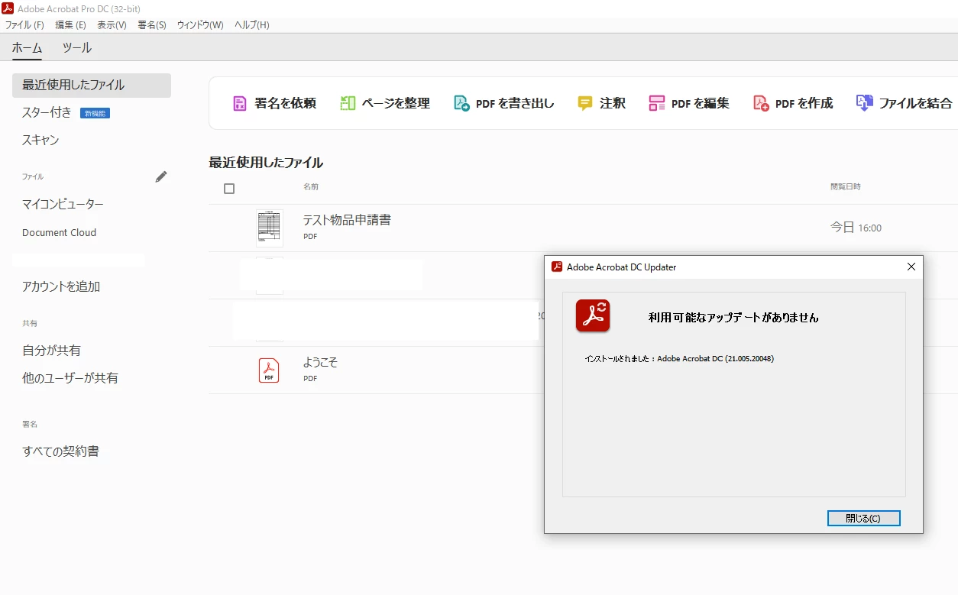The height and width of the screenshot is (595, 958).
Task: Open the 注釈 comment tool
Action: click(x=602, y=103)
